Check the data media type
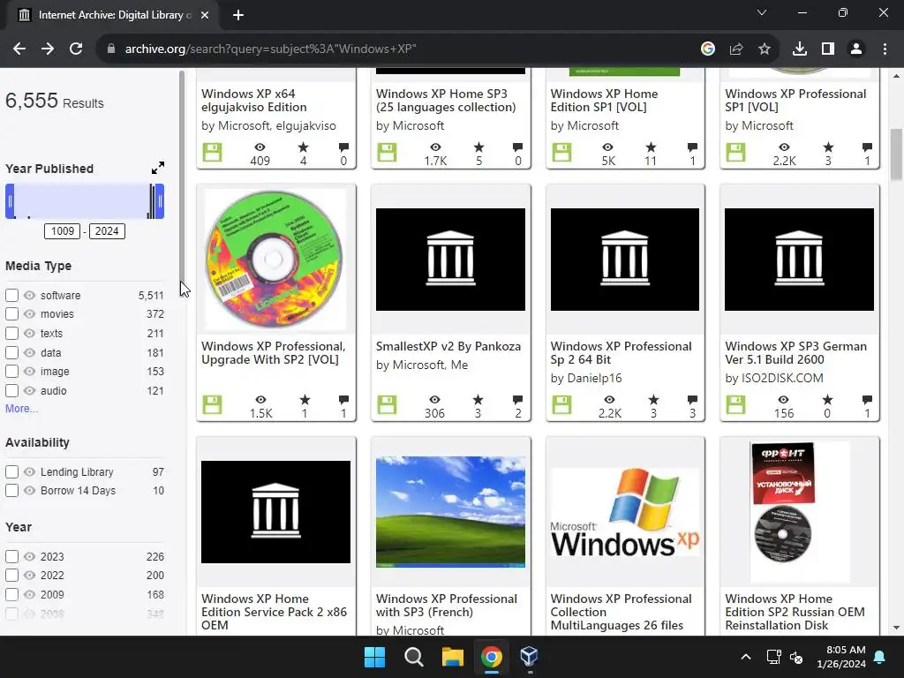This screenshot has height=678, width=904. coord(11,353)
